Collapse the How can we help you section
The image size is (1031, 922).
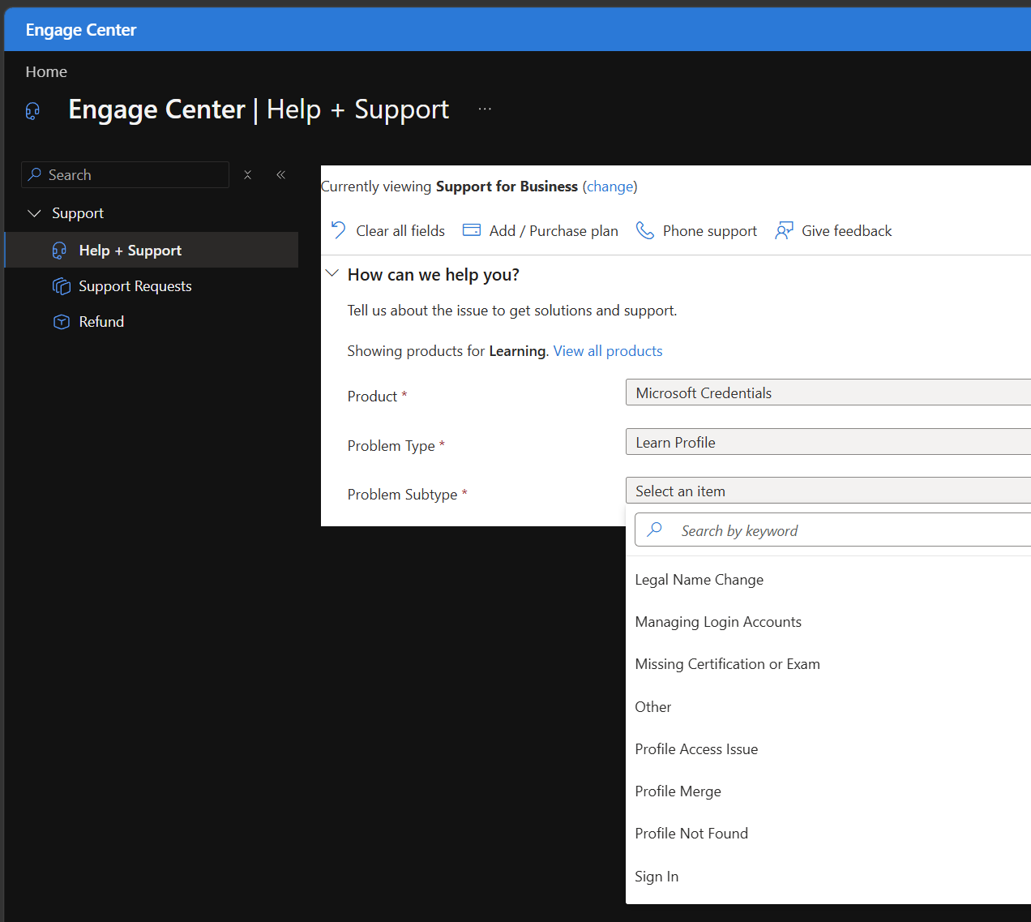click(332, 273)
